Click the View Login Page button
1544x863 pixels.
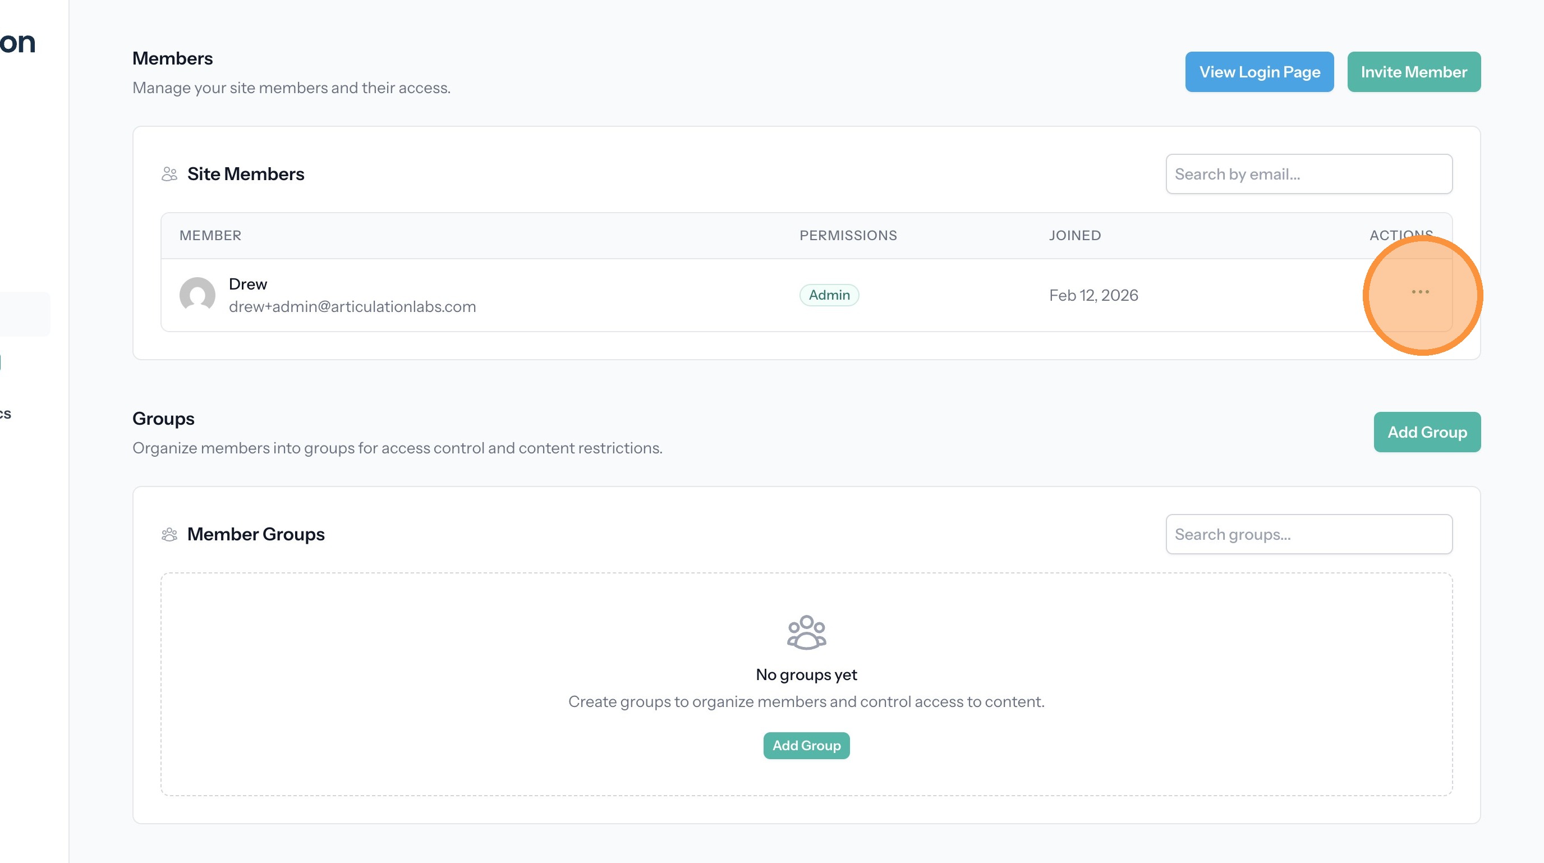coord(1260,72)
